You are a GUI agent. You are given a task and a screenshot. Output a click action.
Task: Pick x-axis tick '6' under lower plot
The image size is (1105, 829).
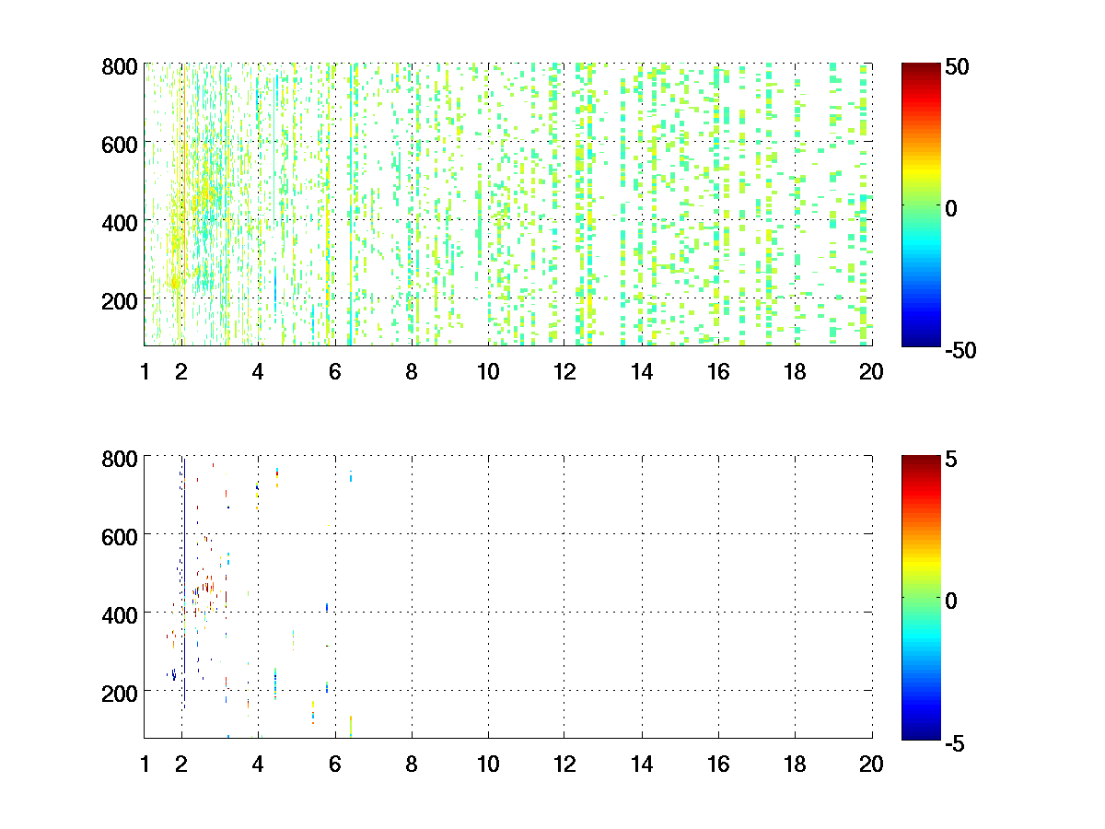tap(334, 764)
